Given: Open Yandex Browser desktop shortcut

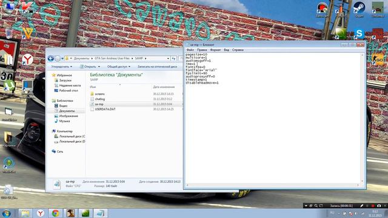Looking at the screenshot, I should 27,61.
